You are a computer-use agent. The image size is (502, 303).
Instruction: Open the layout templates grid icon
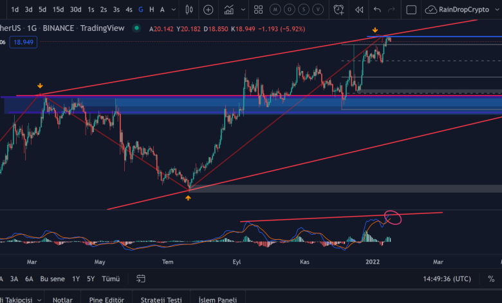coord(258,10)
